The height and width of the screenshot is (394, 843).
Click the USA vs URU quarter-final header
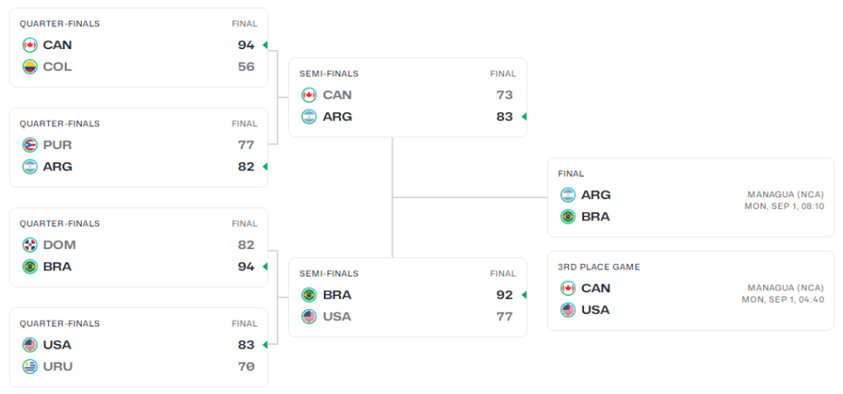coord(60,324)
